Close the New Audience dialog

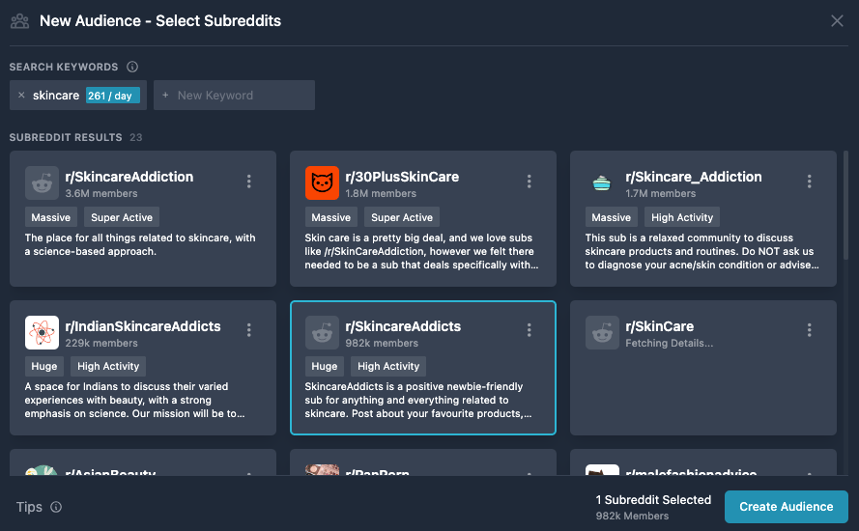tap(837, 21)
